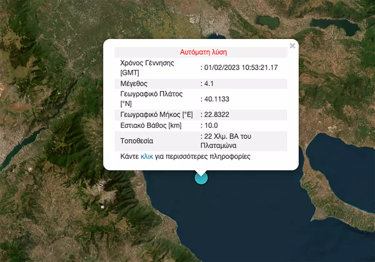Click the teal epicenter marker
The height and width of the screenshot is (262, 375).
pyautogui.click(x=201, y=178)
